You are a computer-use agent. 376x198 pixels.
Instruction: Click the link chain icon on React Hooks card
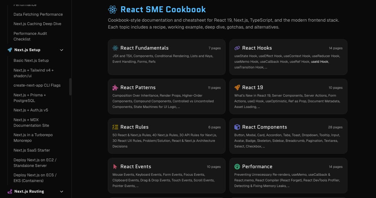(237, 48)
